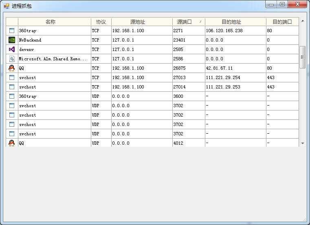Click source port 27014 cell
Image resolution: width=310 pixels, height=225 pixels.
(x=189, y=87)
